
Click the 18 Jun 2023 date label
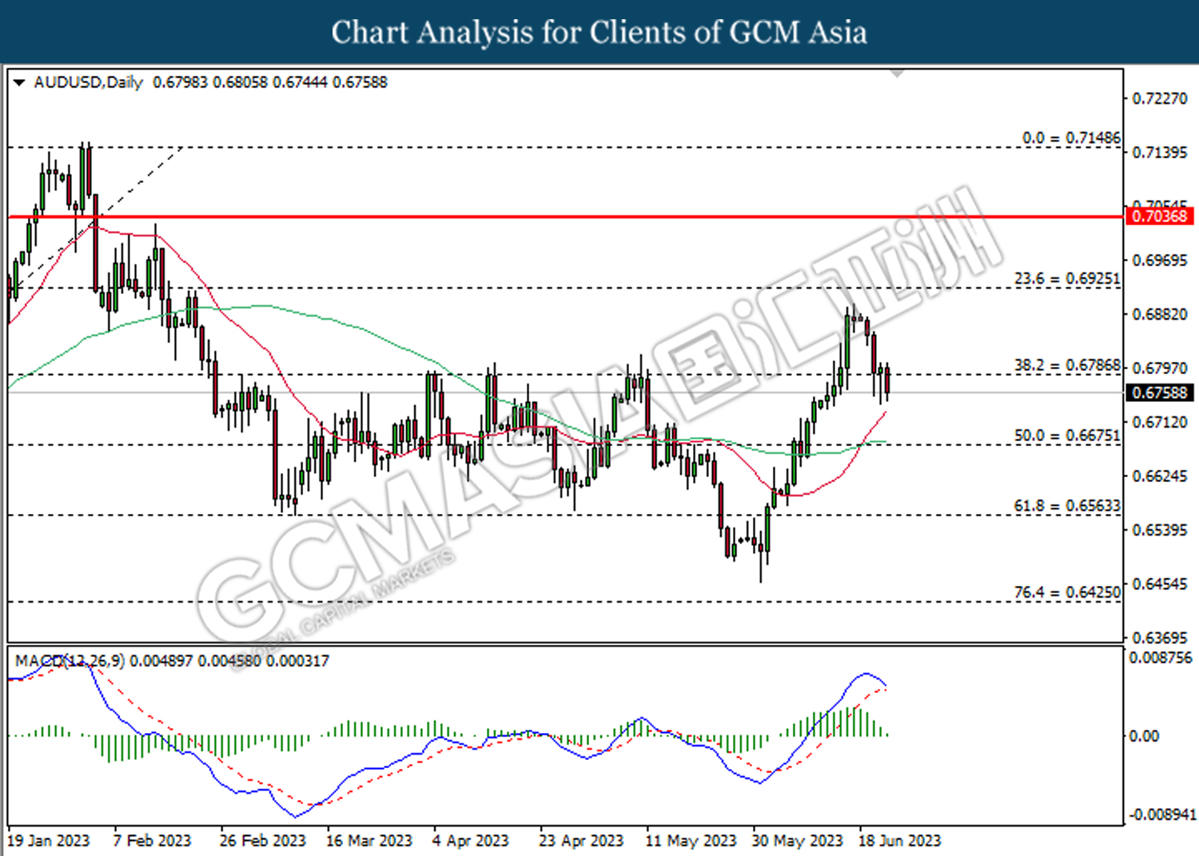pos(900,841)
